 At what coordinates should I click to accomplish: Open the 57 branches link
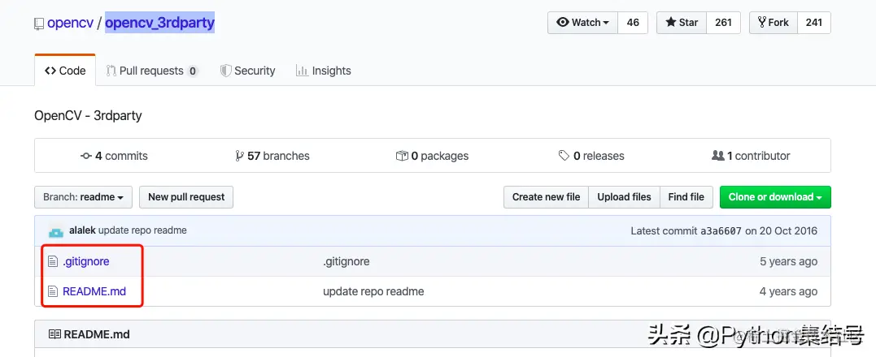click(x=272, y=156)
